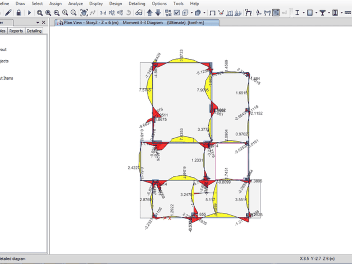The height and width of the screenshot is (264, 352).
Task: Switch to 3-d view
Action: pyautogui.click(x=103, y=13)
